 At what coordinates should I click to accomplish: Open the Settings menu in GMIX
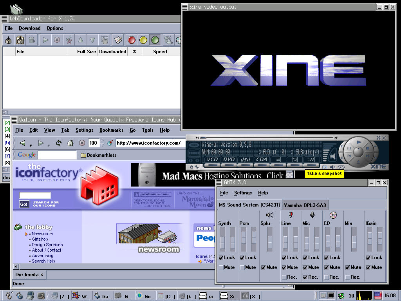[243, 193]
